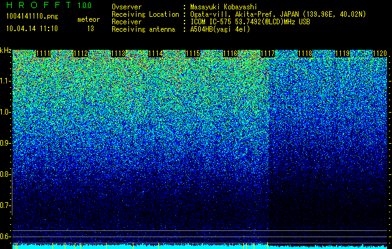Viewport: 392px width, 249px height.
Task: Click the 1120 time marker
Action: [x=380, y=54]
